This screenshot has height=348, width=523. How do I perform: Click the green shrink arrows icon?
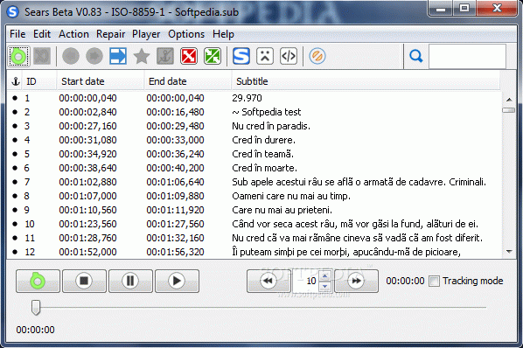pos(213,56)
